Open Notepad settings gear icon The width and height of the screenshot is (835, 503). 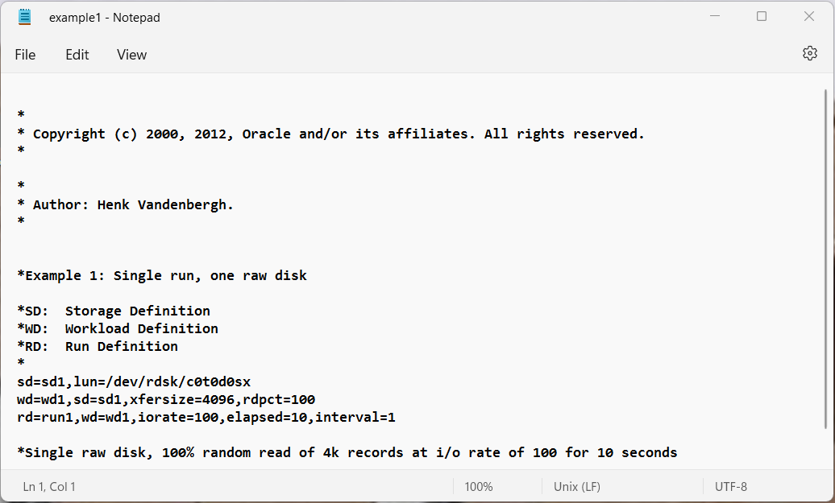pos(809,53)
